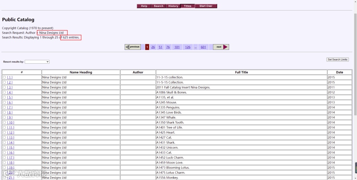Select checkbox for A1425 Heart row

point(4,132)
